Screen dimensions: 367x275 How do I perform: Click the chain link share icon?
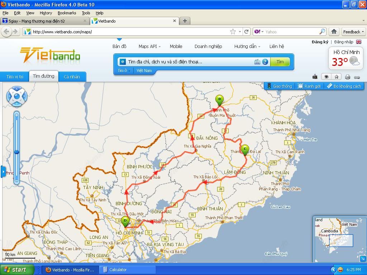[x=357, y=77]
